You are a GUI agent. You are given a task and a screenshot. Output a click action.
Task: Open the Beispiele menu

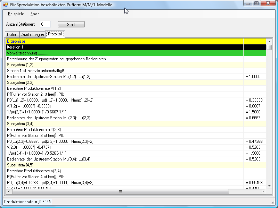16,14
